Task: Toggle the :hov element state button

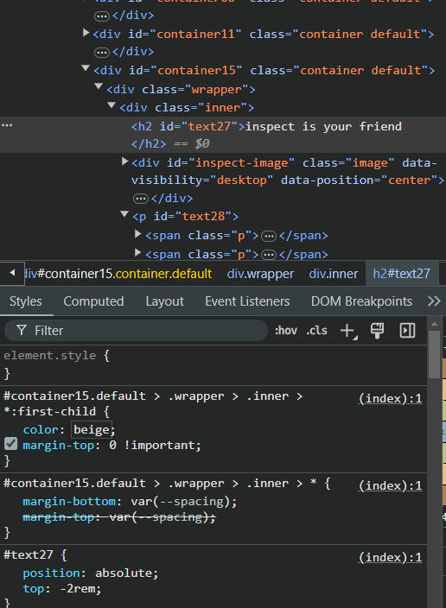Action: click(286, 331)
